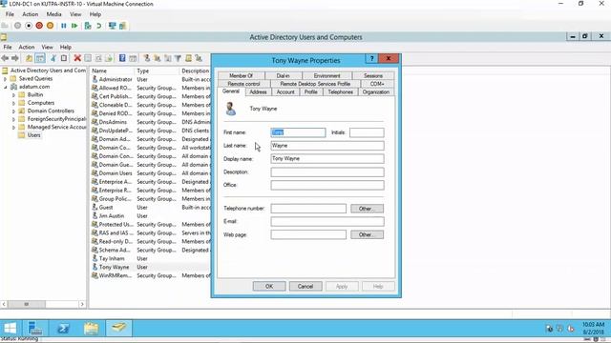Open the Profile tab
This screenshot has height=343, width=611.
click(x=310, y=91)
